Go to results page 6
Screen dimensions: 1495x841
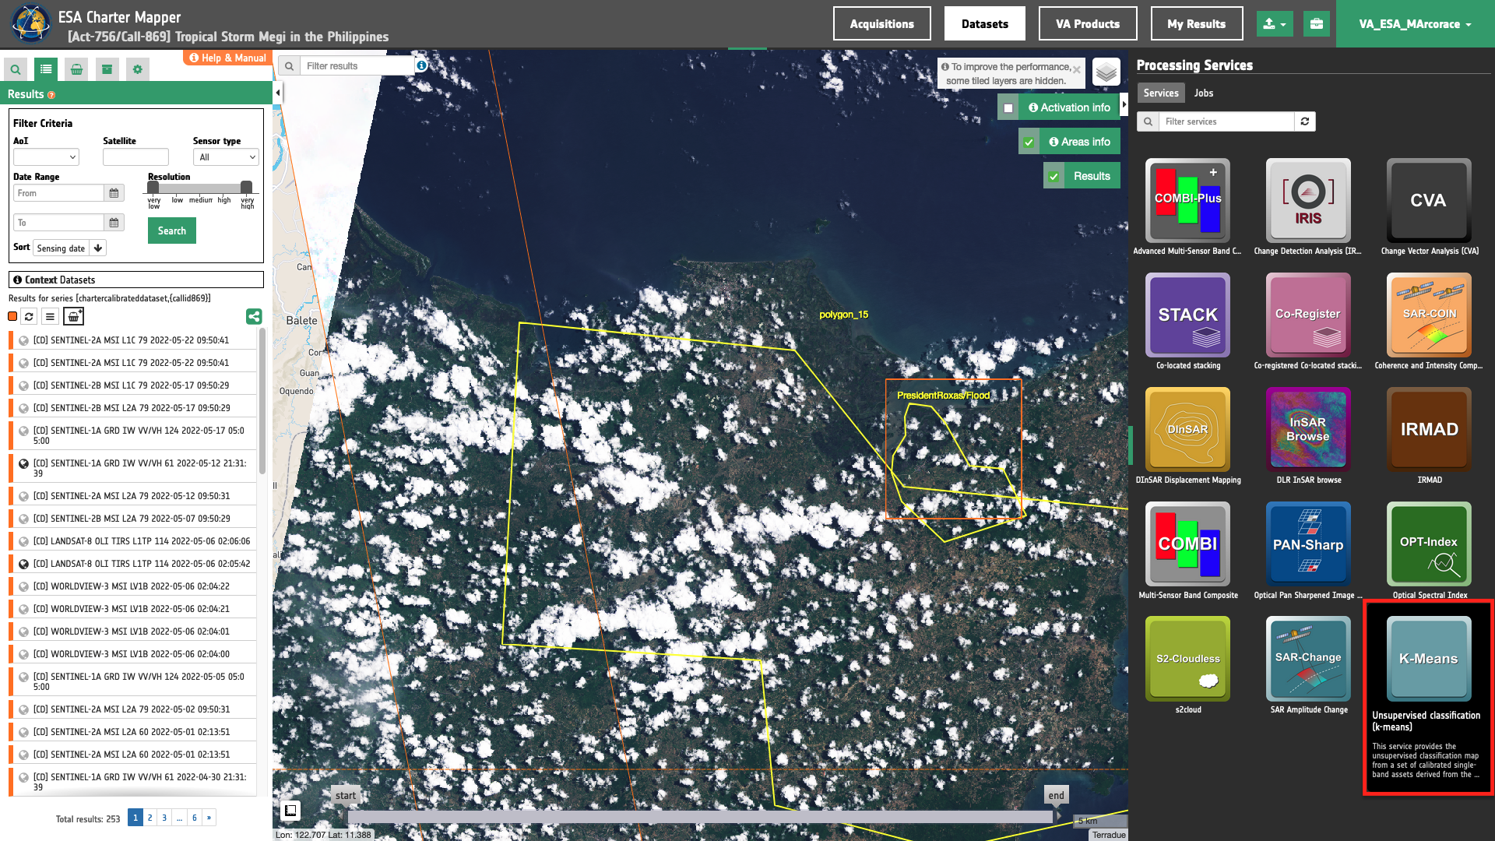pyautogui.click(x=195, y=818)
